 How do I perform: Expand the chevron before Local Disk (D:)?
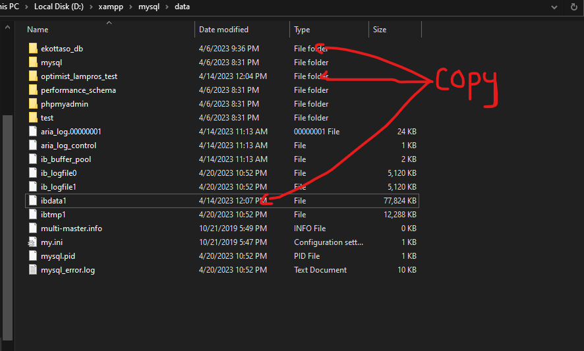click(26, 7)
